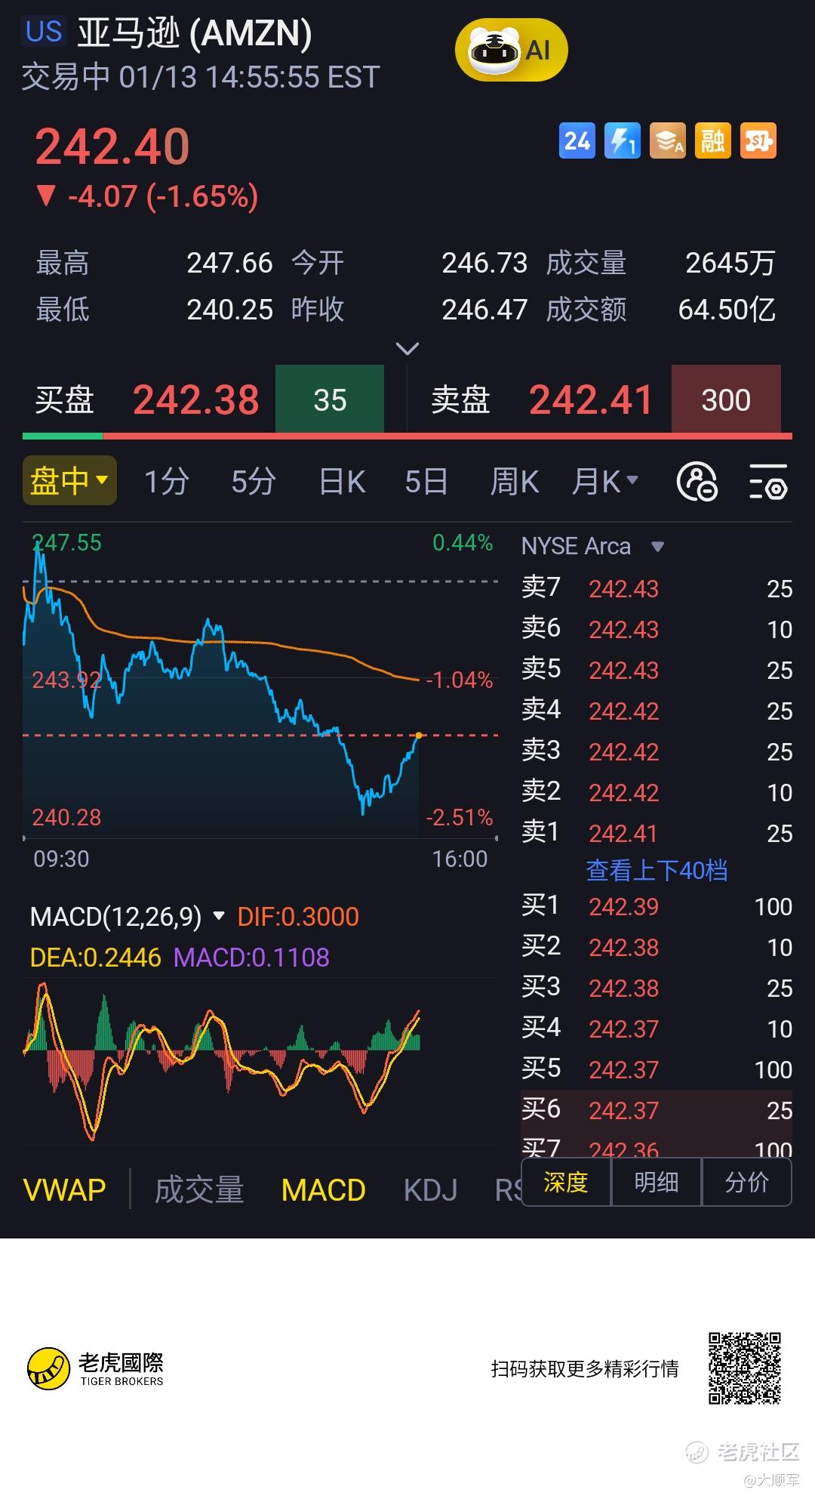Open the AI assistant tiger icon

tap(511, 51)
